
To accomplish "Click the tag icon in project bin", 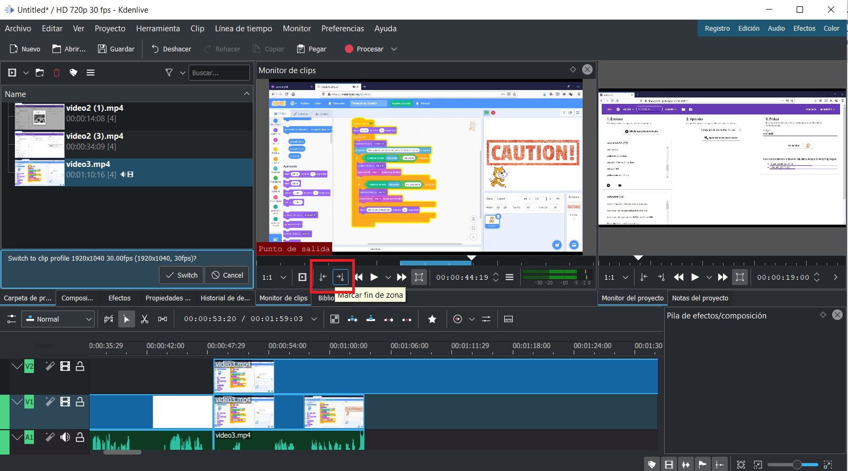I will (74, 73).
